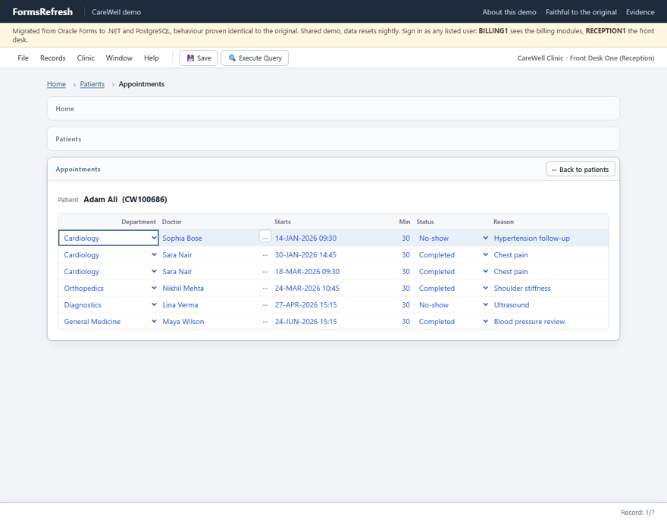Image resolution: width=667 pixels, height=521 pixels.
Task: Click the Save floppy disk icon
Action: coord(190,58)
